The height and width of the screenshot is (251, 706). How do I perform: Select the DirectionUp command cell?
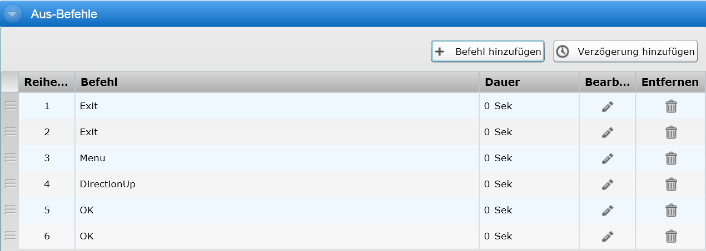click(x=108, y=185)
